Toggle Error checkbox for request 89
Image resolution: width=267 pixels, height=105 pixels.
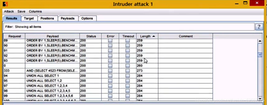[110, 41]
